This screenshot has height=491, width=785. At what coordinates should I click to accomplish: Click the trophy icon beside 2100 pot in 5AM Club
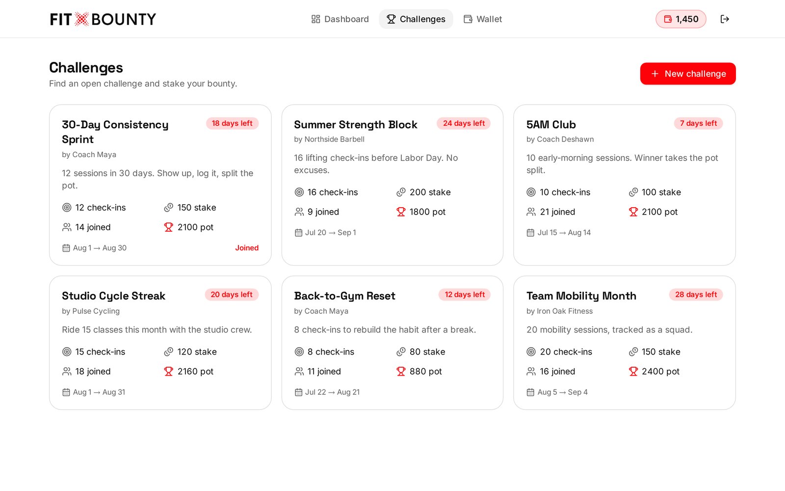click(x=633, y=212)
